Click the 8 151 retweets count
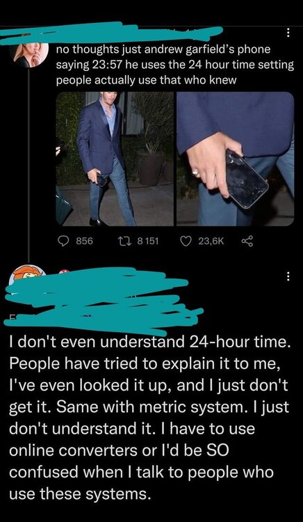 (148, 241)
